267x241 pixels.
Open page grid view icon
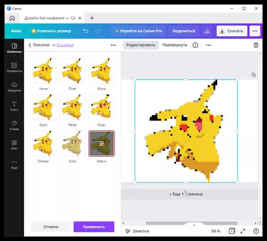(x=232, y=231)
